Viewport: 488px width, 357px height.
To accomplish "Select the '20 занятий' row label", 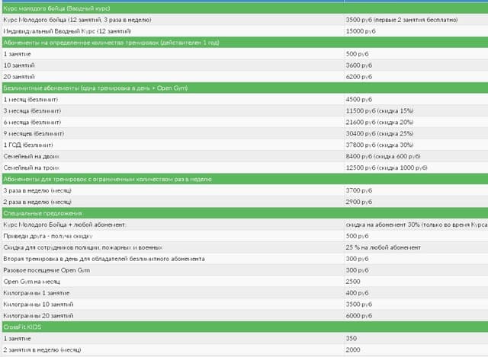I will [x=19, y=77].
